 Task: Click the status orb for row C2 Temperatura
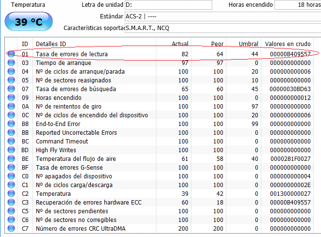pos(11,193)
